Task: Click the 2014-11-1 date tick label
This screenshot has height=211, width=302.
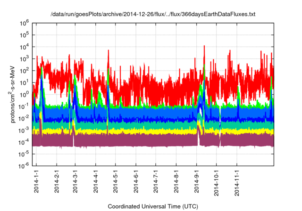Action: tap(236, 182)
